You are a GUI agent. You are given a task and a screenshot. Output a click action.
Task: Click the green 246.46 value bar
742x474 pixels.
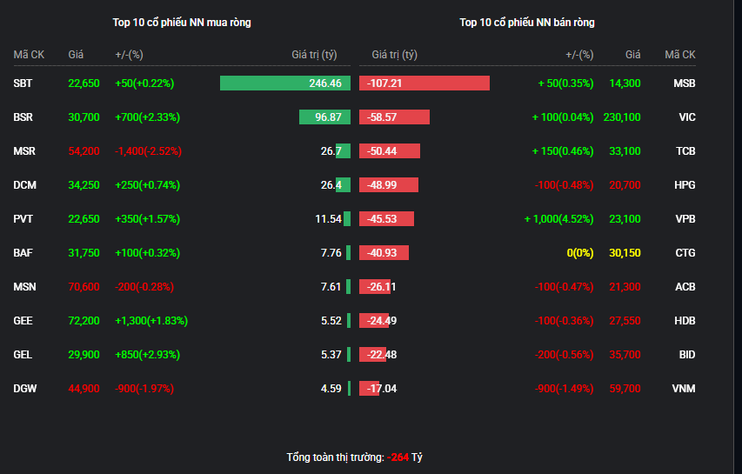click(285, 83)
